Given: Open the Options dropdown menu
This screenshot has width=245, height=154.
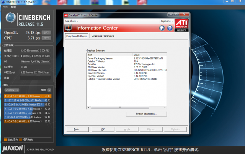Looking at the screenshot, I should [167, 21].
